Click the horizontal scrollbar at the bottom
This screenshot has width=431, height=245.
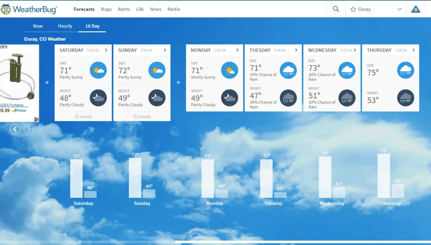(302, 242)
